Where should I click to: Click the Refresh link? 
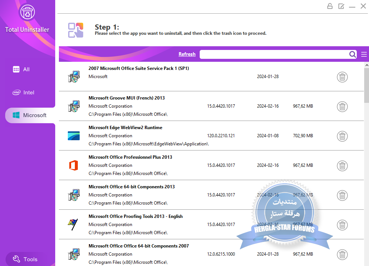(187, 54)
